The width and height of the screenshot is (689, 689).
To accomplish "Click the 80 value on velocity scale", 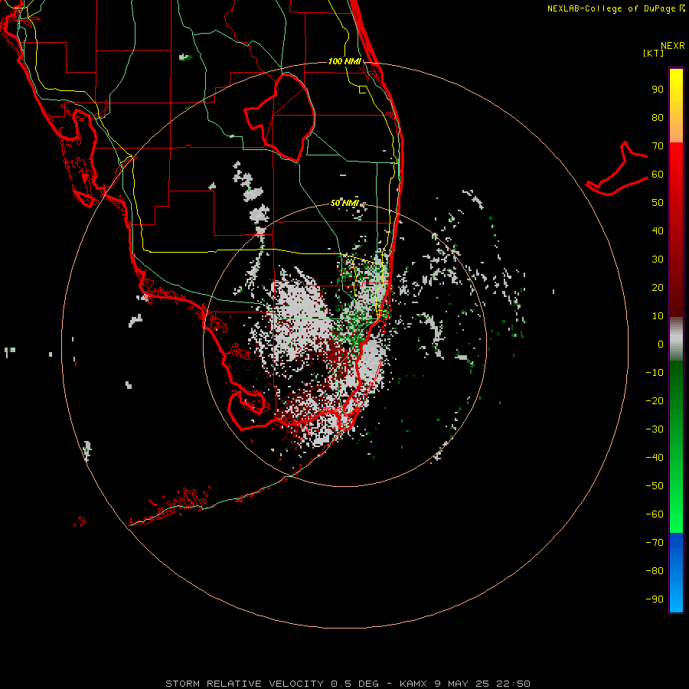I will pyautogui.click(x=658, y=118).
